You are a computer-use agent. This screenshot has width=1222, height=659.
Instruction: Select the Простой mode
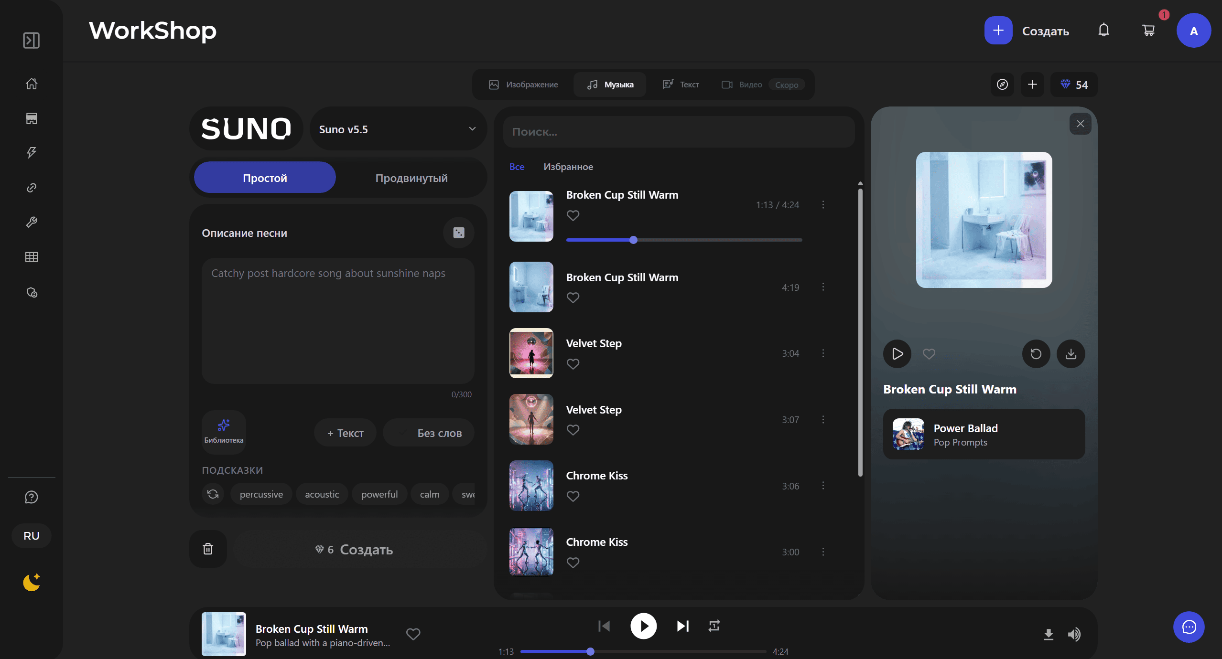(265, 178)
